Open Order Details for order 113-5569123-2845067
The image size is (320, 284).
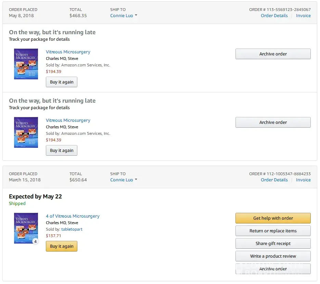(x=274, y=16)
